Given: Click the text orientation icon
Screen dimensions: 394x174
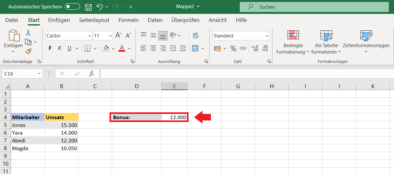Looking at the screenshot, I should tap(173, 36).
